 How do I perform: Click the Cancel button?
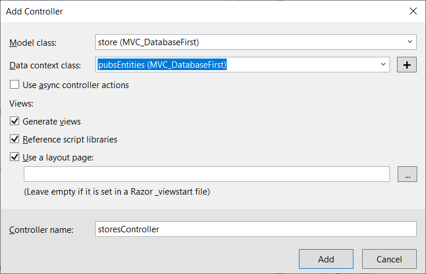[x=389, y=259]
